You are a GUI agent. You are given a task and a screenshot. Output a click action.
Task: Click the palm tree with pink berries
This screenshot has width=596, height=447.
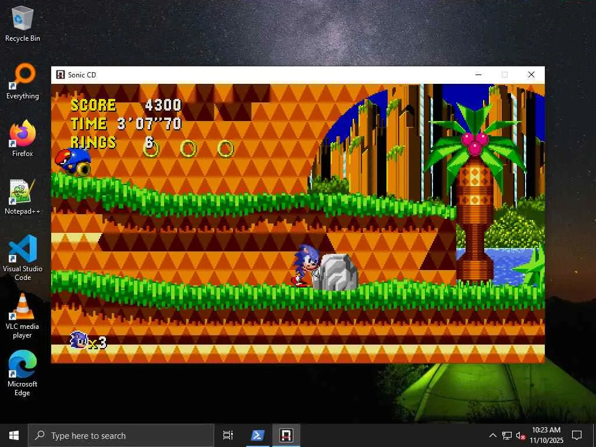click(x=475, y=193)
